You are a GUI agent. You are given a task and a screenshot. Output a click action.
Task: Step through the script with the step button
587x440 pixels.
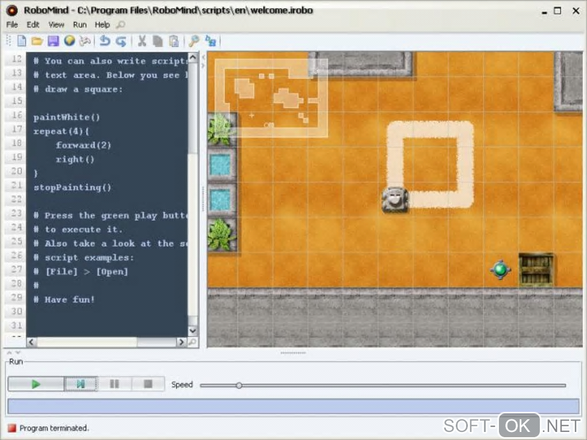81,384
